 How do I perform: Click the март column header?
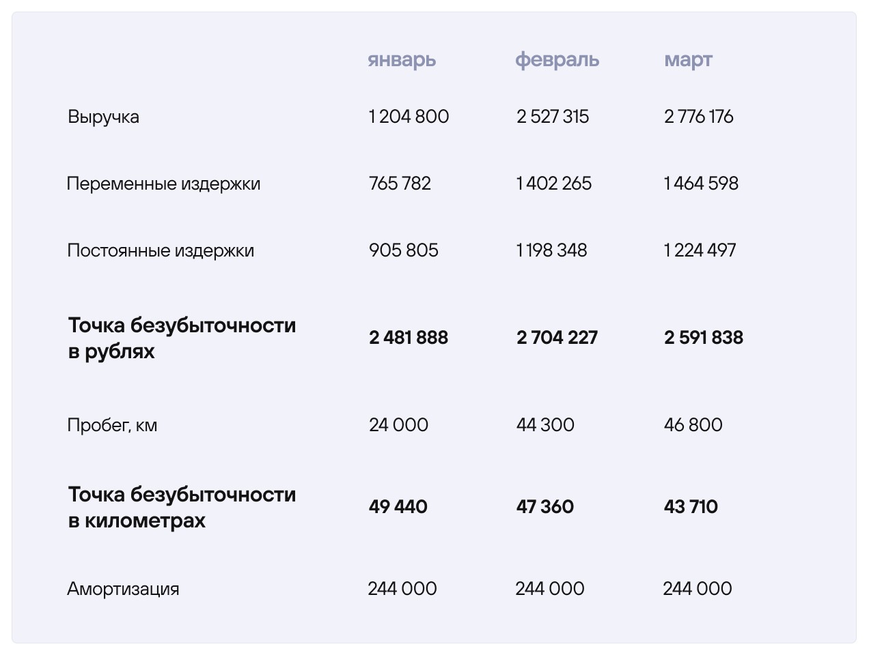coord(688,60)
